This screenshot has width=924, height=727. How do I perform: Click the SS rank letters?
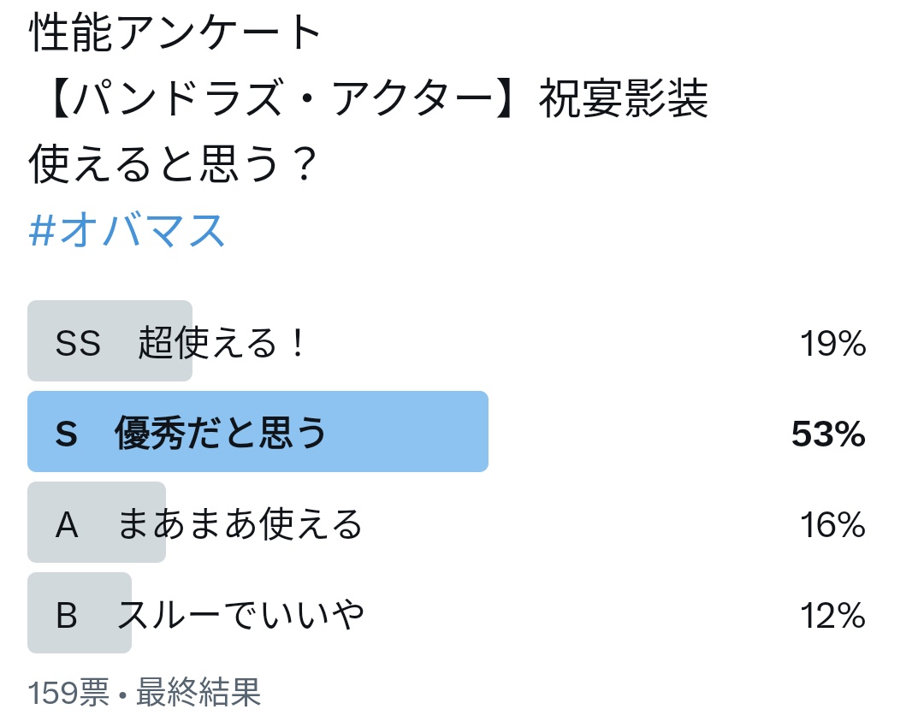pyautogui.click(x=78, y=343)
